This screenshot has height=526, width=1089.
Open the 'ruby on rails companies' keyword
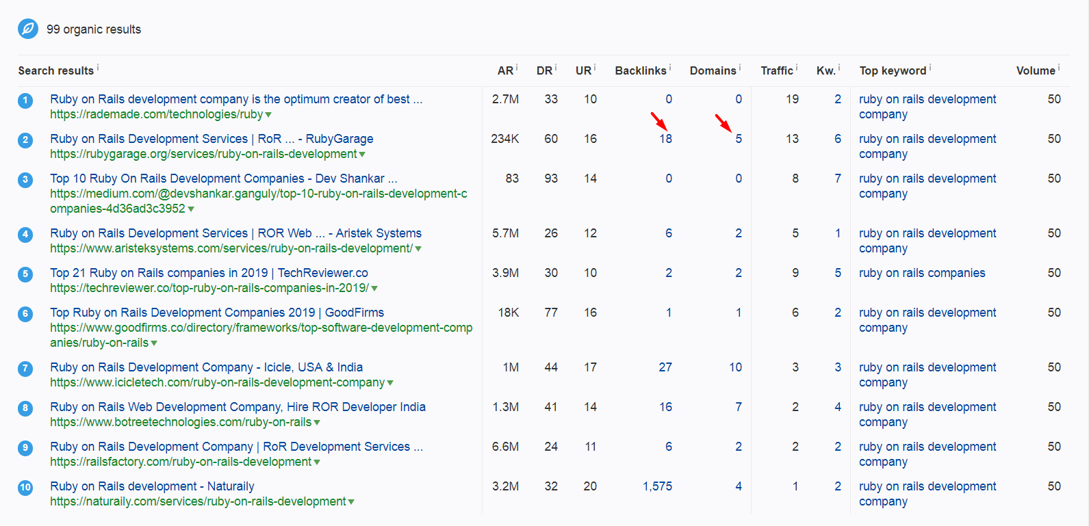pyautogui.click(x=922, y=273)
